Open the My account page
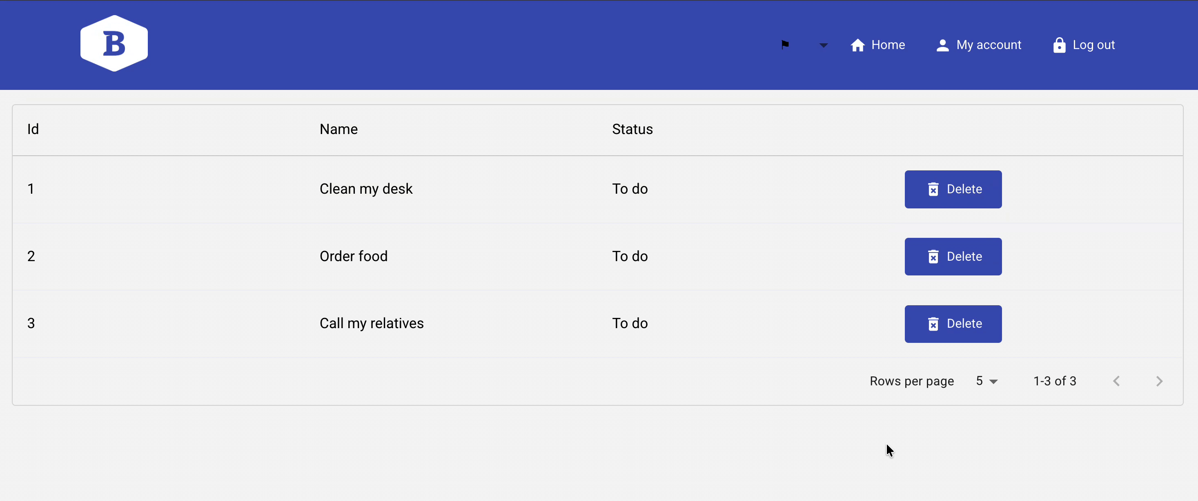 click(x=988, y=45)
